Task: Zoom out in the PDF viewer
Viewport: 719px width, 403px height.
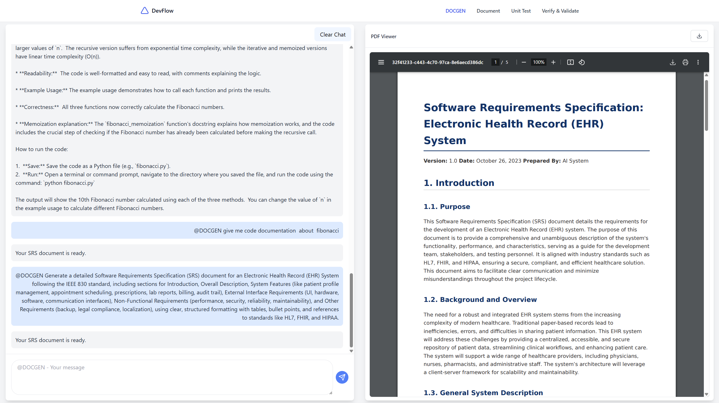Action: (x=523, y=62)
